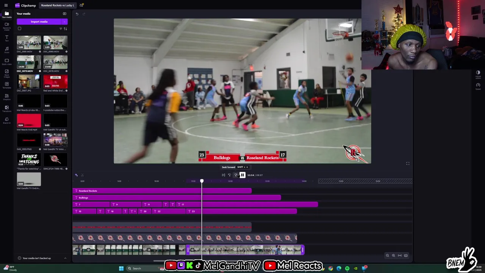The image size is (485, 273).
Task: Select the red bar overlay clip
Action: tap(162, 227)
